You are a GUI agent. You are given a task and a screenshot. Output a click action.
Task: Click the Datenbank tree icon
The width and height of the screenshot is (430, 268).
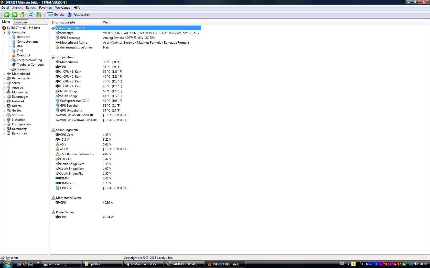pos(9,129)
